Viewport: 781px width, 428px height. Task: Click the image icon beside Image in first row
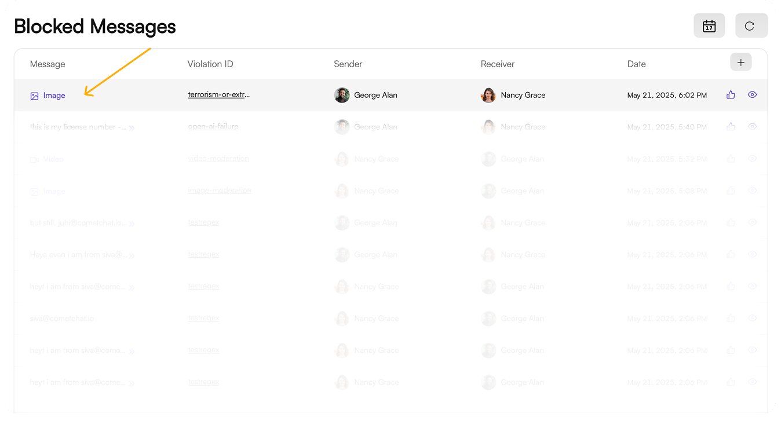pos(34,96)
